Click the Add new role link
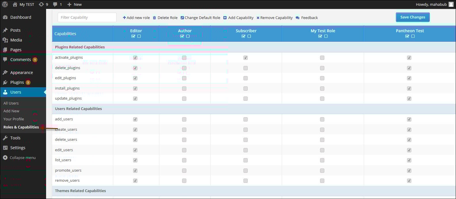Screen dimensions: 456x199 click(x=138, y=18)
